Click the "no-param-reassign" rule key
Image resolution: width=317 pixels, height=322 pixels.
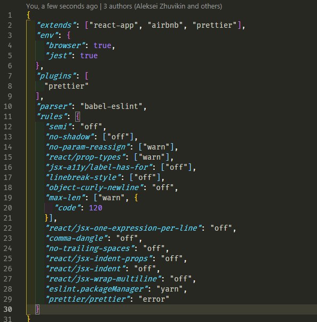[x=88, y=147]
